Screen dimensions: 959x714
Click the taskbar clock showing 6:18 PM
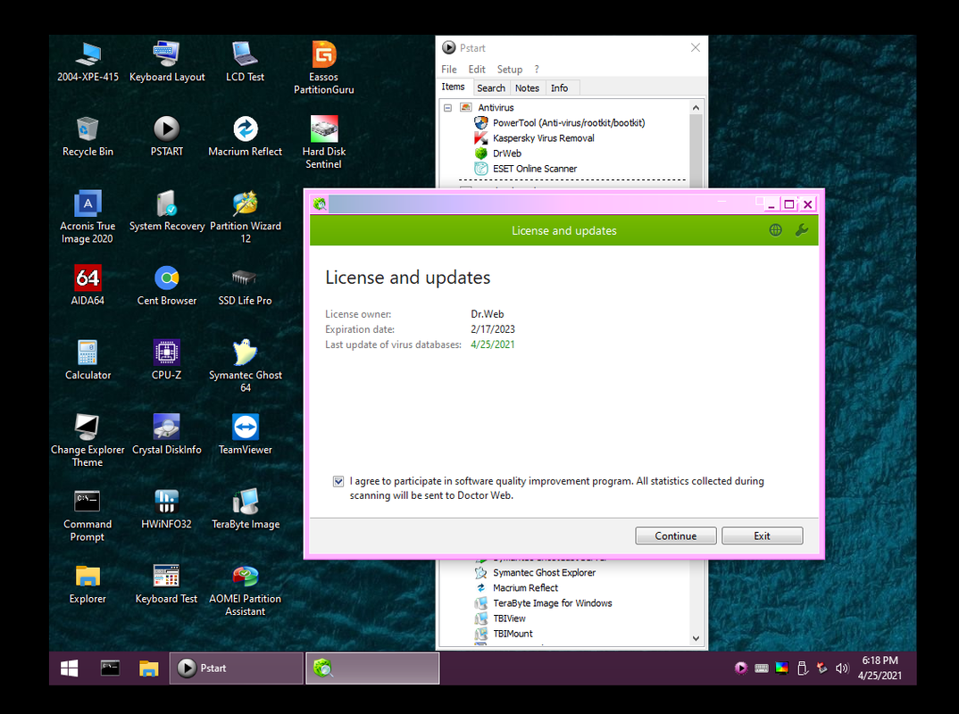[x=880, y=668]
